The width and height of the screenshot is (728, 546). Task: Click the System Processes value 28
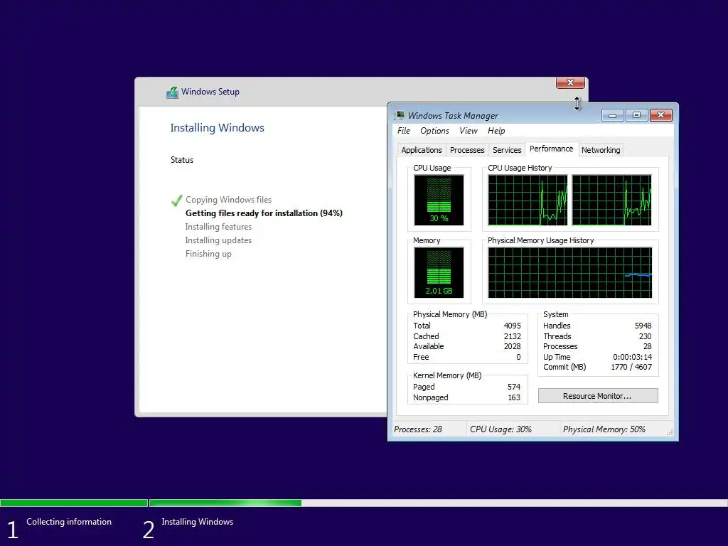click(647, 346)
